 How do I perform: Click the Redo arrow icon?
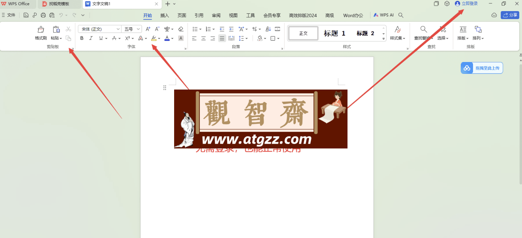click(x=74, y=15)
